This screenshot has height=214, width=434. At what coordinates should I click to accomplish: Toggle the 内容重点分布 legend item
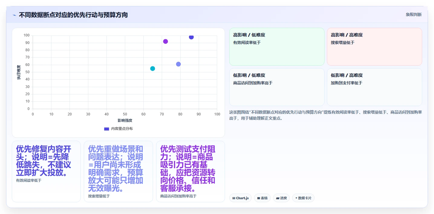[x=118, y=129]
